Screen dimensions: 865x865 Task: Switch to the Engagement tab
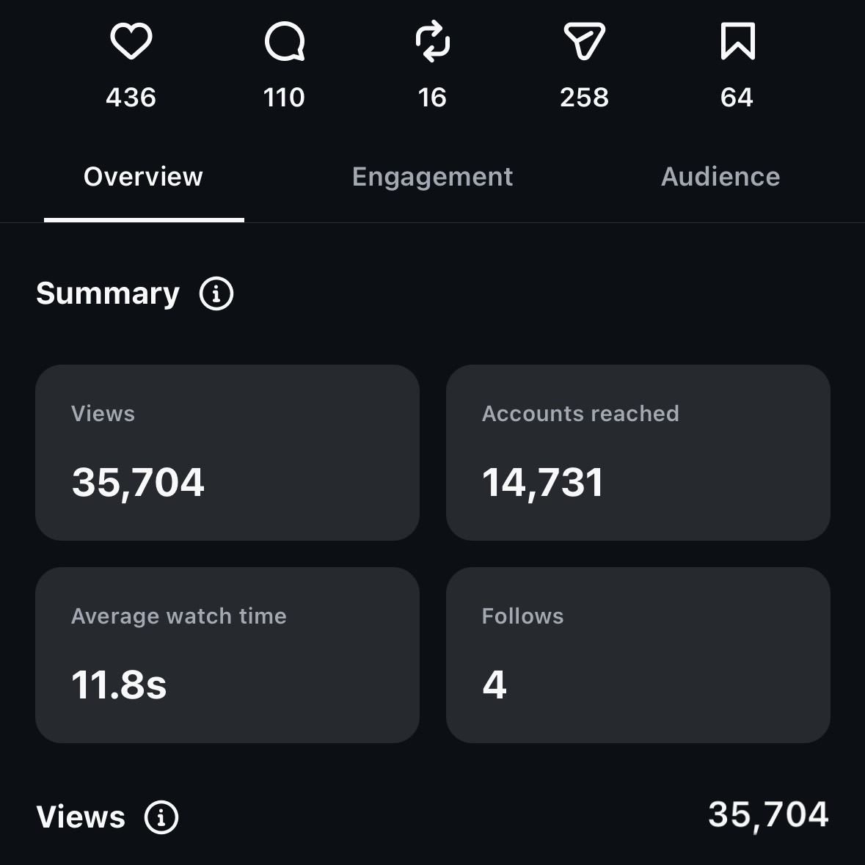[x=433, y=177]
